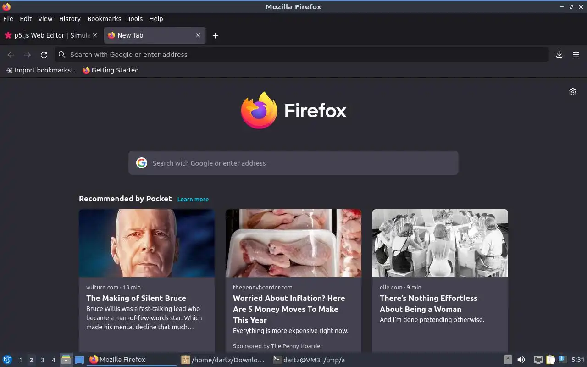Click the Recommended by Pocket heading
The height and width of the screenshot is (367, 587).
pyautogui.click(x=125, y=199)
